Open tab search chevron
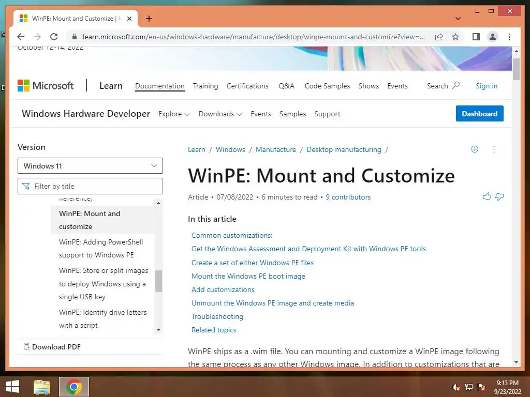Screen dimensions: 530x397 click(x=458, y=19)
